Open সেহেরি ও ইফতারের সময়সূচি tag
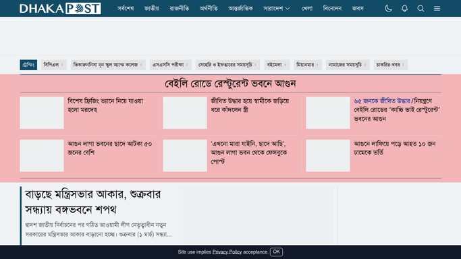461x259 pixels. click(x=228, y=65)
